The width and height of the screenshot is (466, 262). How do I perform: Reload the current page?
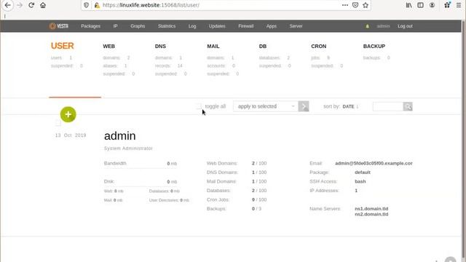pos(31,5)
